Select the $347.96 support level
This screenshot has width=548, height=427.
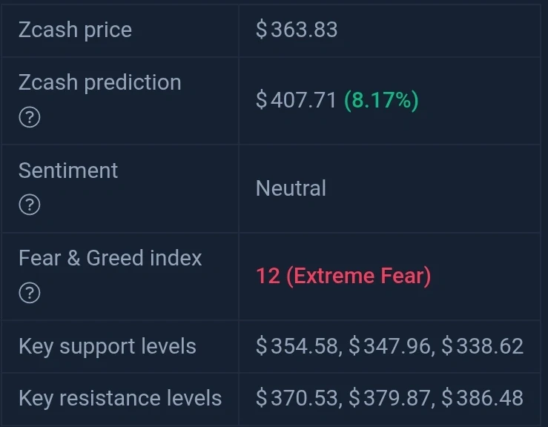[x=390, y=346]
